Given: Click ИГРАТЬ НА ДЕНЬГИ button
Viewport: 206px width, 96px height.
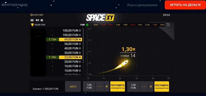Looking at the screenshot, I should pyautogui.click(x=185, y=5).
